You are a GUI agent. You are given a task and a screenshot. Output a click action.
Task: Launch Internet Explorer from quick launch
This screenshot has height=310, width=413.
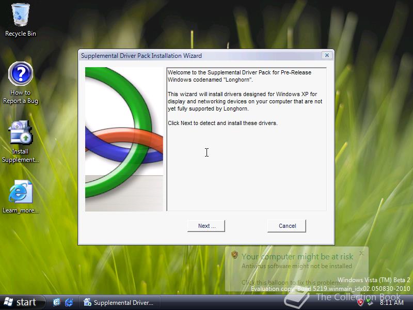(x=69, y=302)
